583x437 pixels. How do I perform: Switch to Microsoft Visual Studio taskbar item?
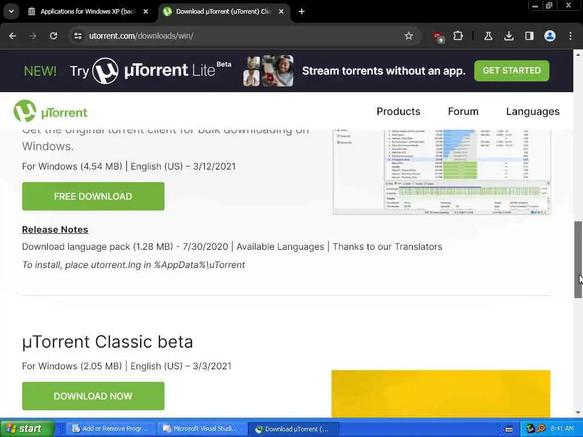(x=202, y=429)
